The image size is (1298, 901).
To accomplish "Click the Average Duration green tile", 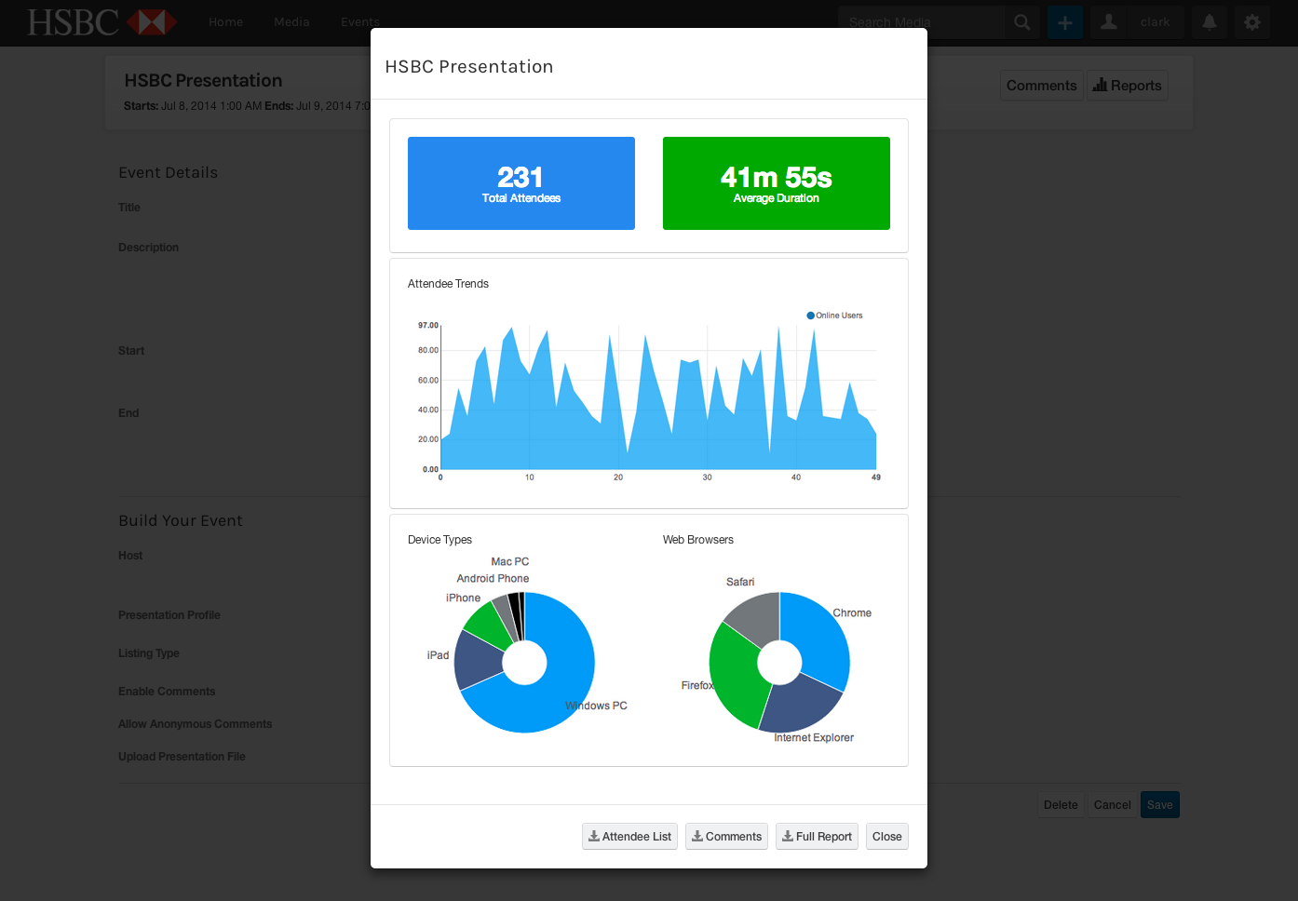I will tap(777, 183).
